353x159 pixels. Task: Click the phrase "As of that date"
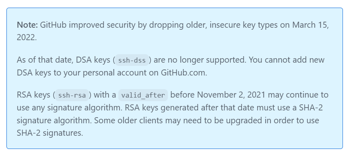44,60
